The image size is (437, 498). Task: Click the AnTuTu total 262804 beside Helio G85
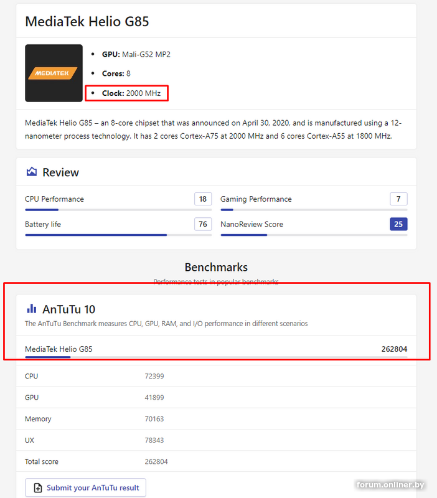394,349
